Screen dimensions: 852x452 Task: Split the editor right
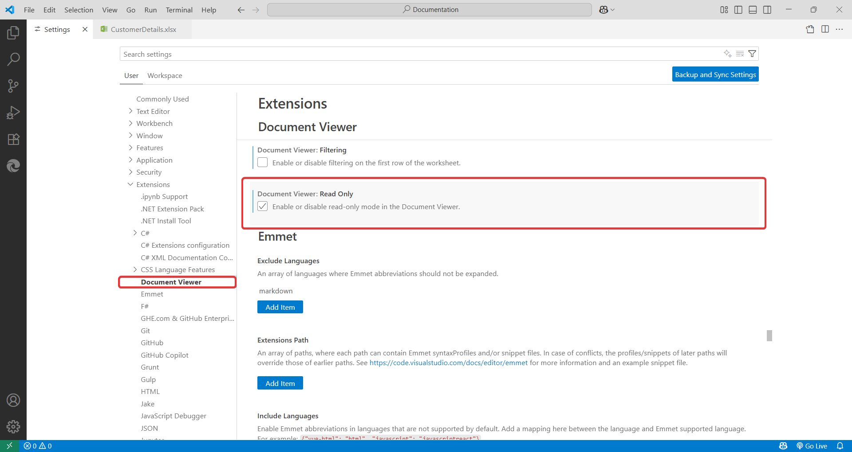pyautogui.click(x=825, y=29)
